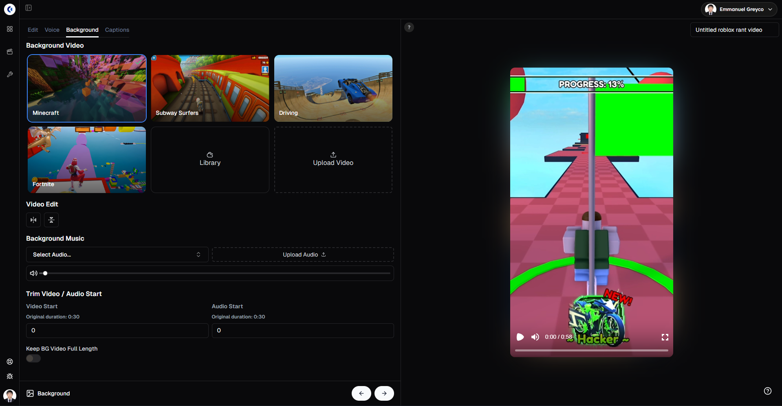The image size is (782, 406).
Task: Open the help circle icon at bottom right
Action: (x=768, y=391)
